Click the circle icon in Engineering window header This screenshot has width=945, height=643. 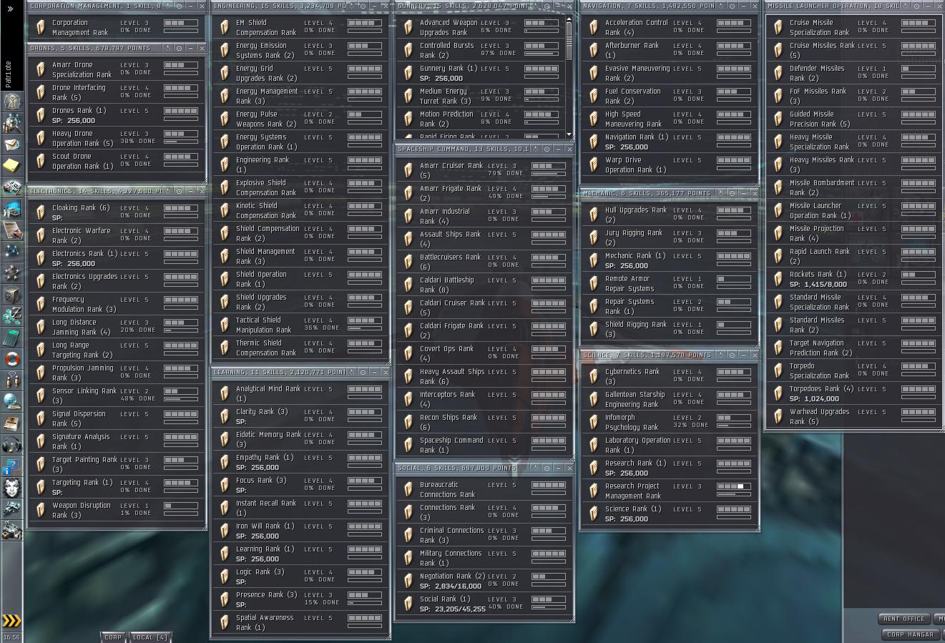[x=363, y=6]
